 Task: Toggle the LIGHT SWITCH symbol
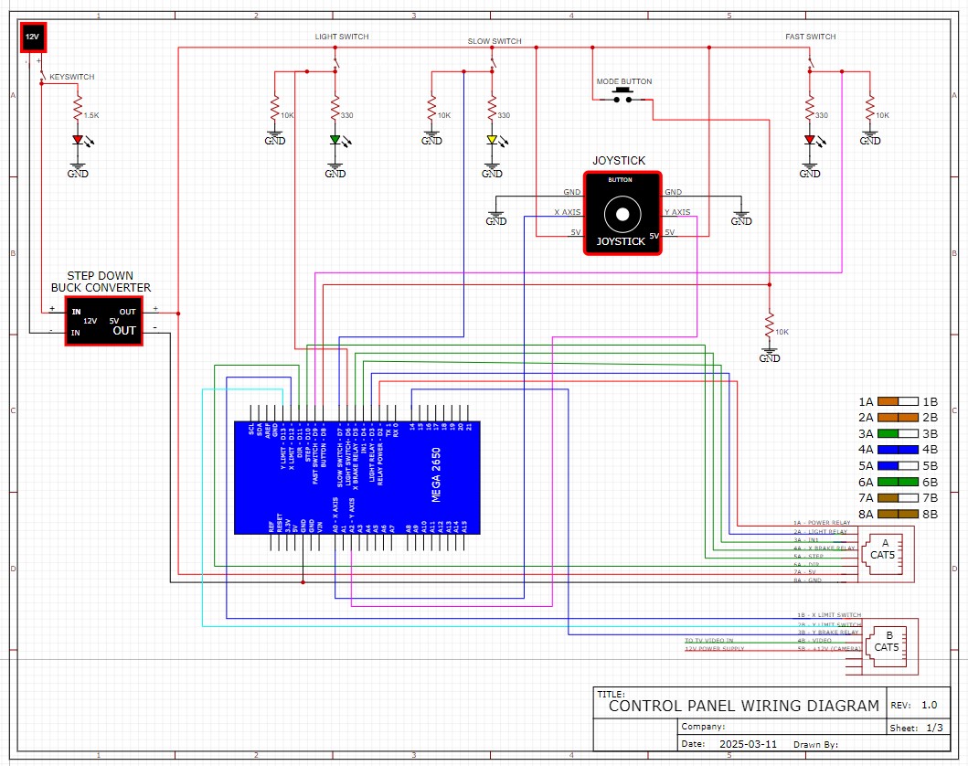point(335,61)
